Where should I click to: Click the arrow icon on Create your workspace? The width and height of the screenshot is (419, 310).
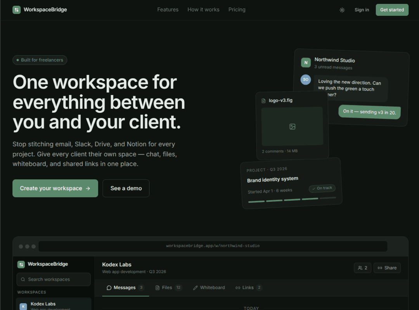click(x=88, y=188)
